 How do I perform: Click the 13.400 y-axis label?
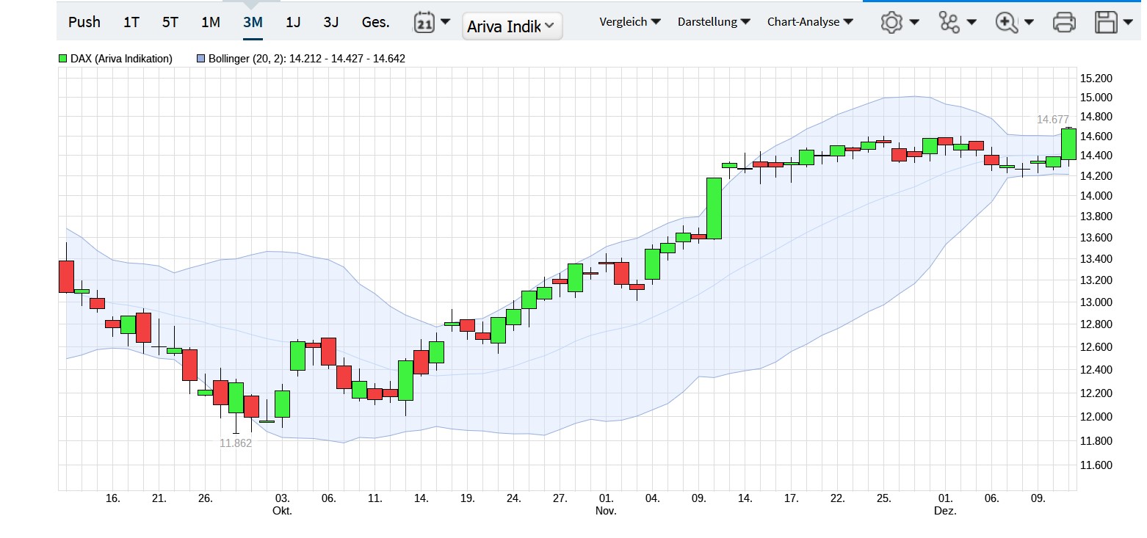(x=1096, y=259)
